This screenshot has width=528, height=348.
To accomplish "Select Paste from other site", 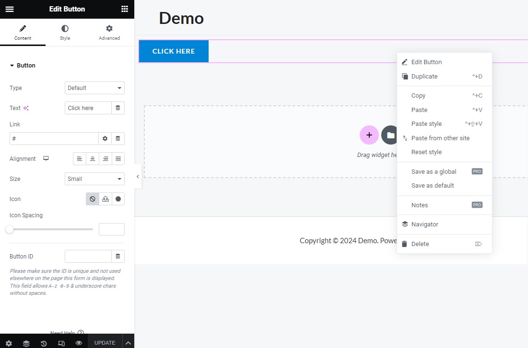I will click(x=445, y=138).
